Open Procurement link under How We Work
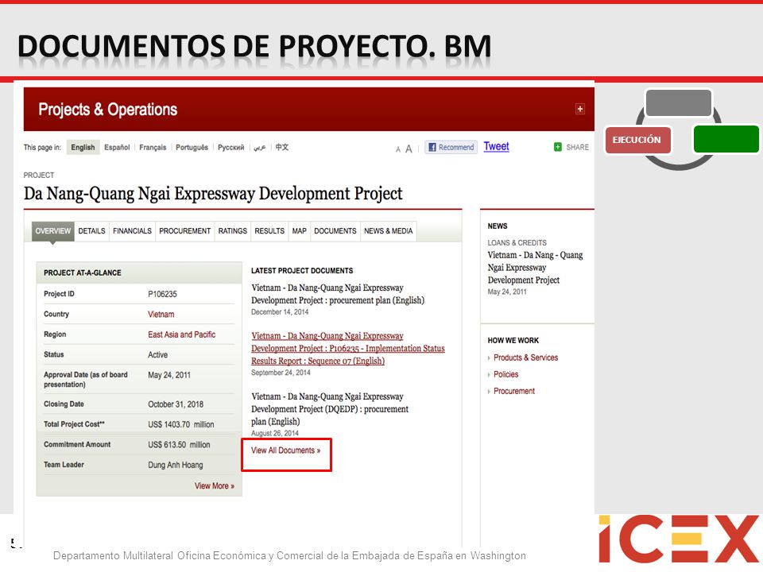The height and width of the screenshot is (572, 763). [x=514, y=391]
